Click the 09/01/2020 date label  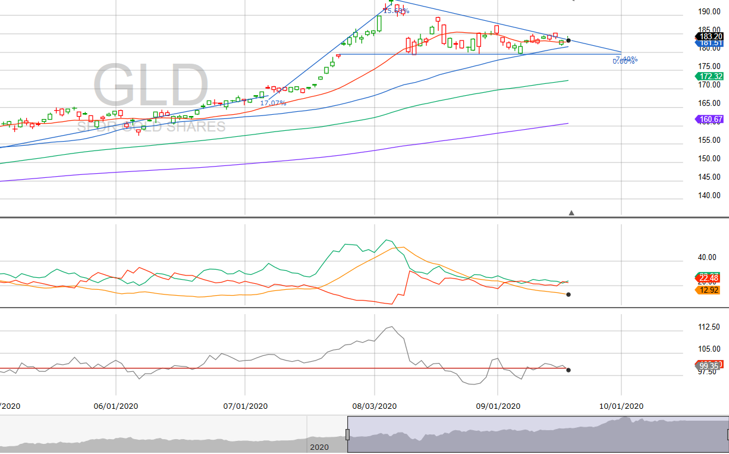(x=498, y=406)
